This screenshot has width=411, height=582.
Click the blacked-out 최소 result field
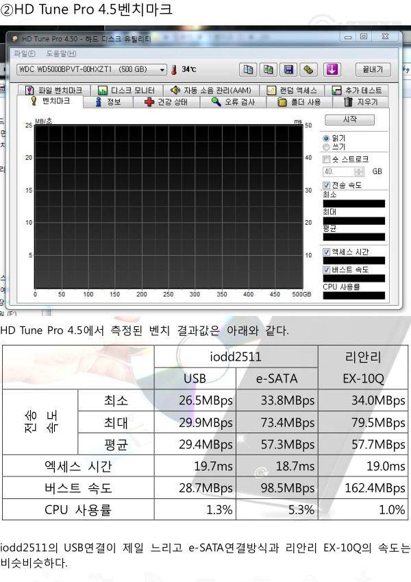point(354,204)
